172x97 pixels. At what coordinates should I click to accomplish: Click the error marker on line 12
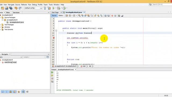click(53, 38)
